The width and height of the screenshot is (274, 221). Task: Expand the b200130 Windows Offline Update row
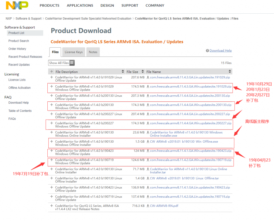point(52,105)
